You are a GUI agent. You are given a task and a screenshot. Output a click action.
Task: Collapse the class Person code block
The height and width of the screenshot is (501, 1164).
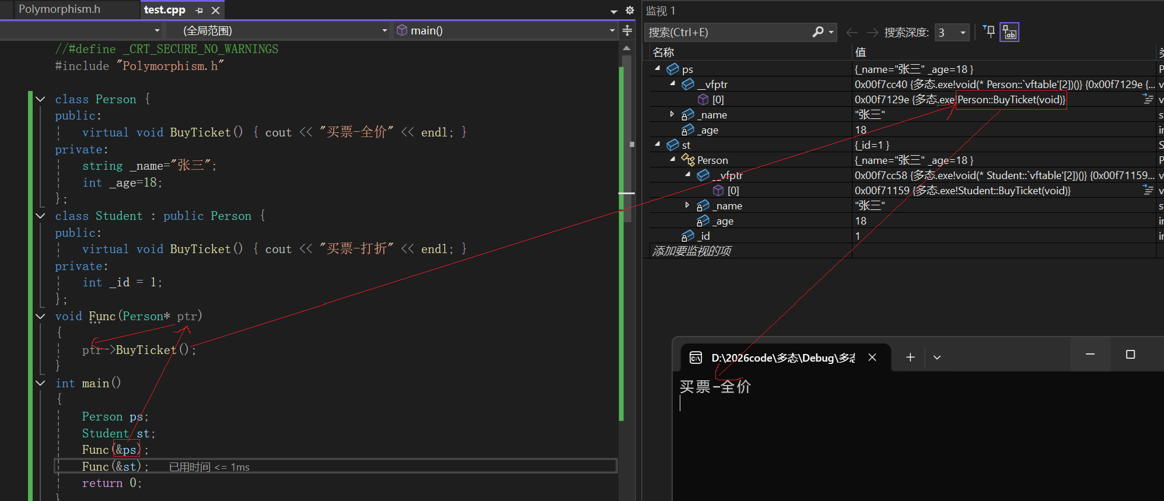(40, 99)
